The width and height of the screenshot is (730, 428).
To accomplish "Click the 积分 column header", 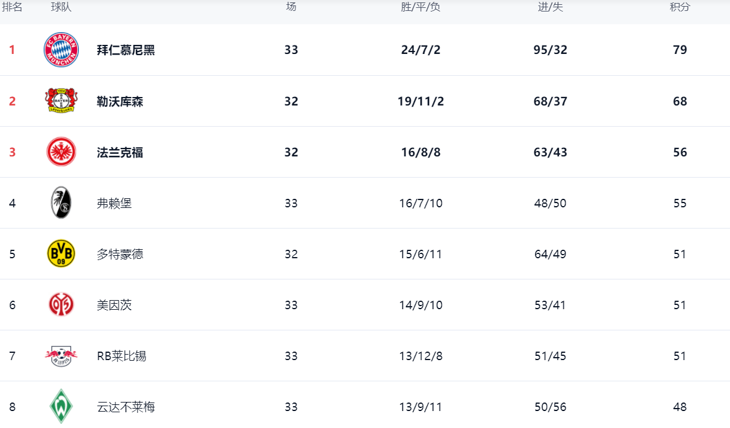I will tap(680, 7).
